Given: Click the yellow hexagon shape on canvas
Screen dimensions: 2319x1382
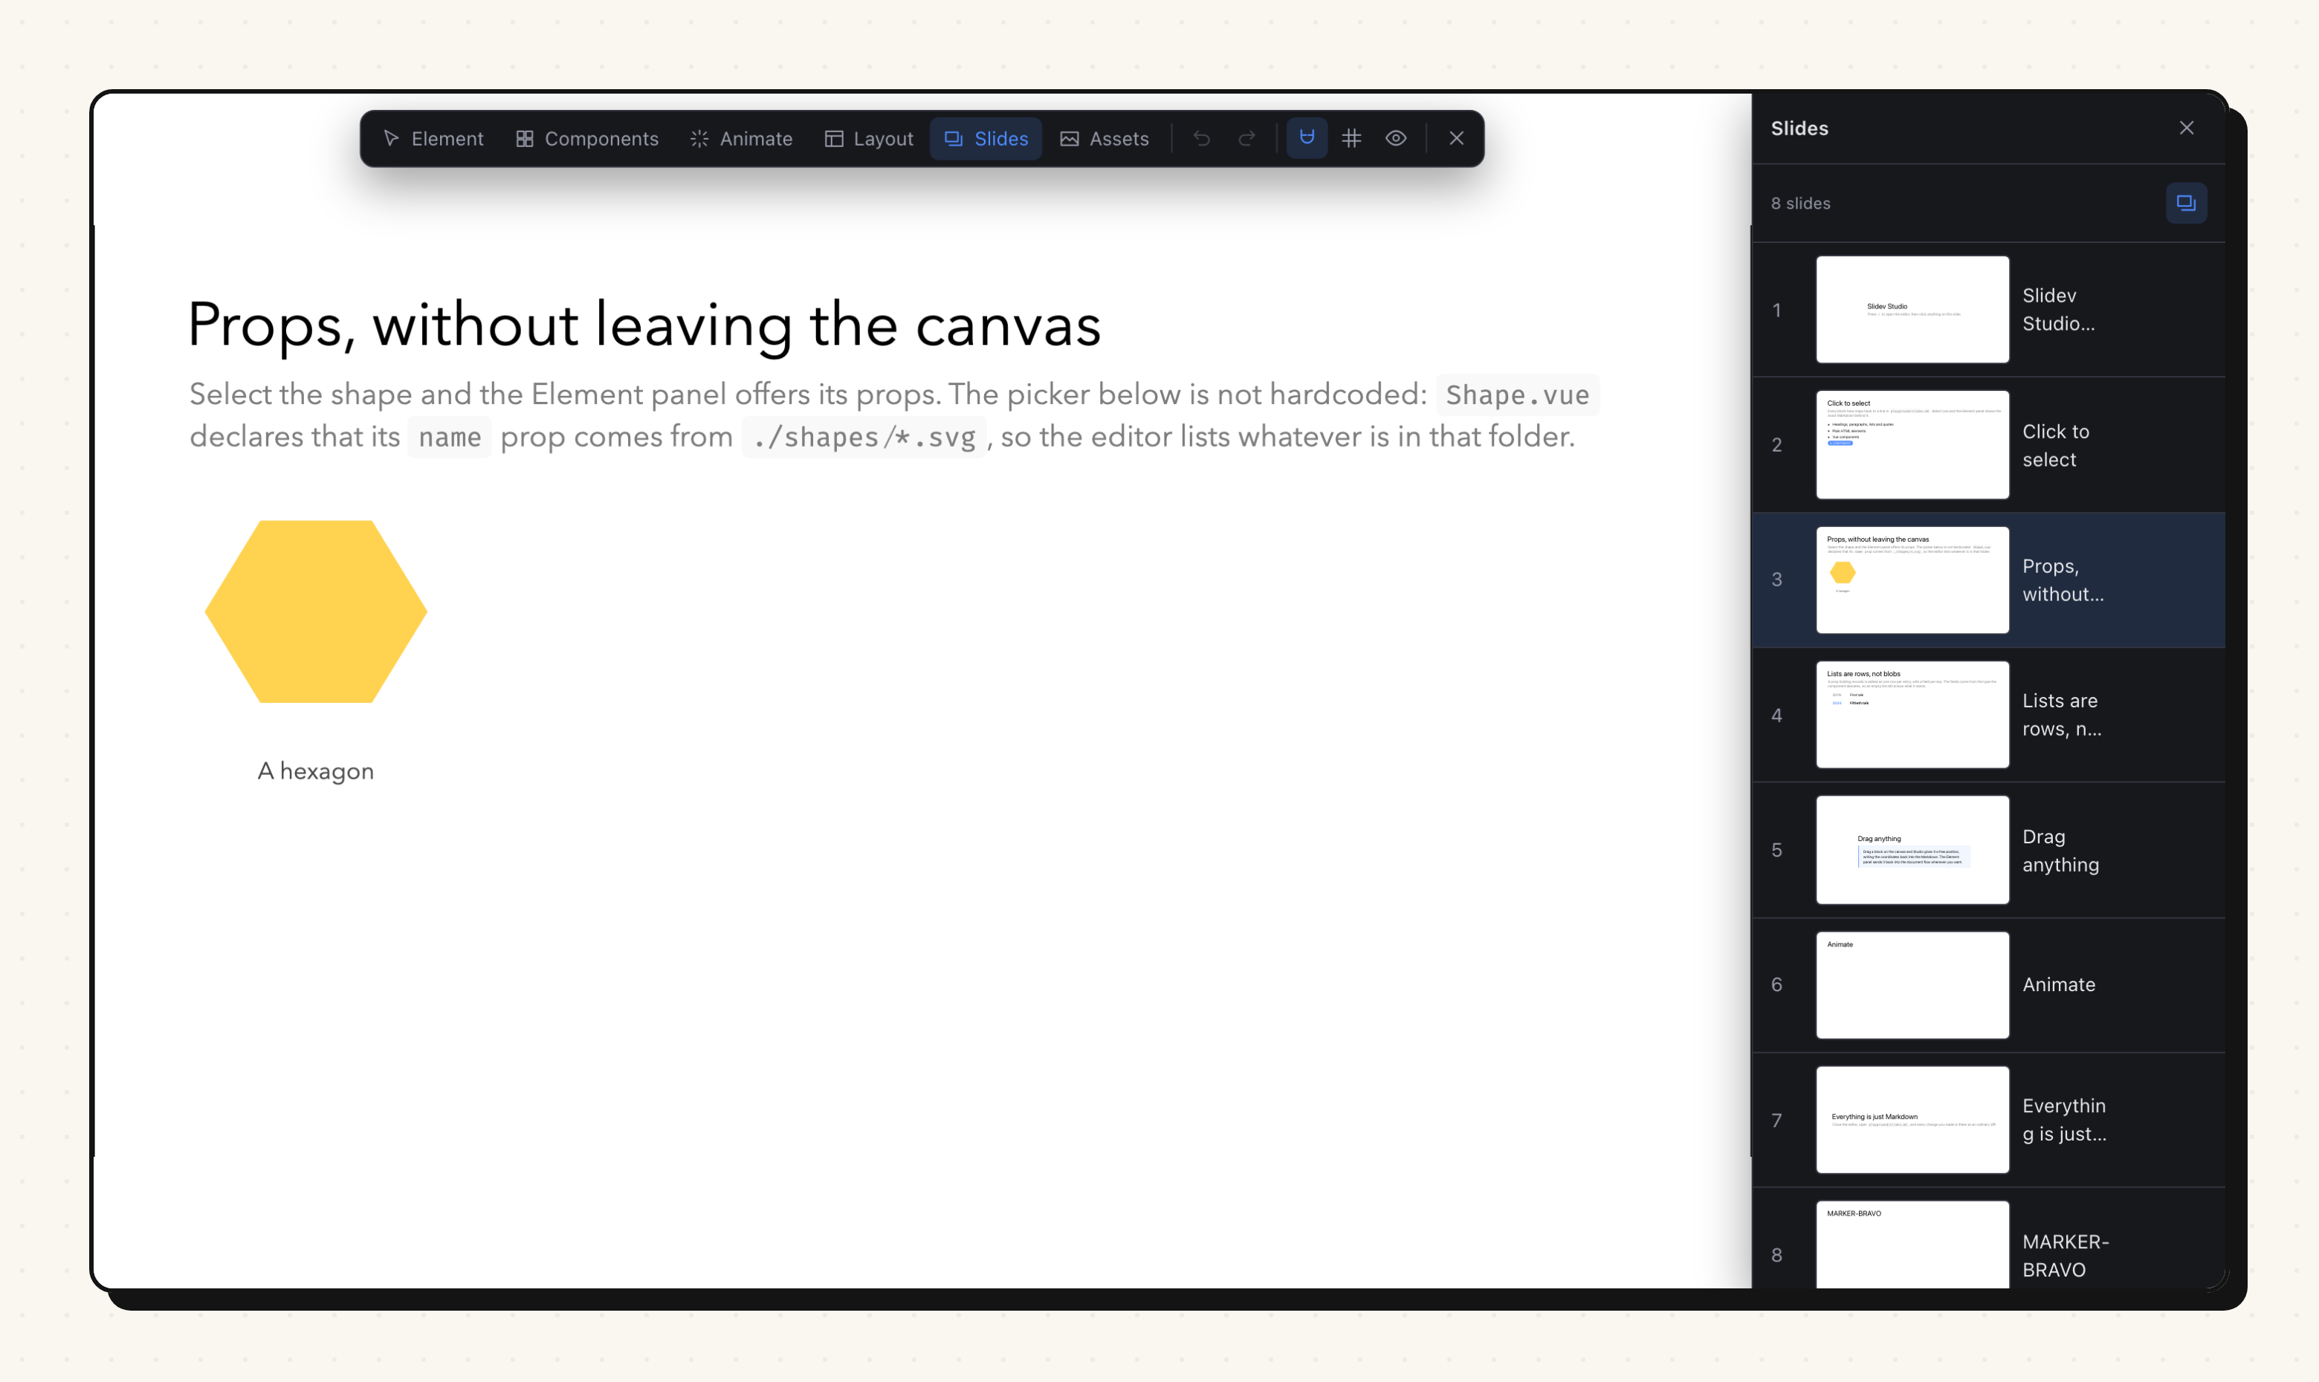Looking at the screenshot, I should [x=316, y=611].
